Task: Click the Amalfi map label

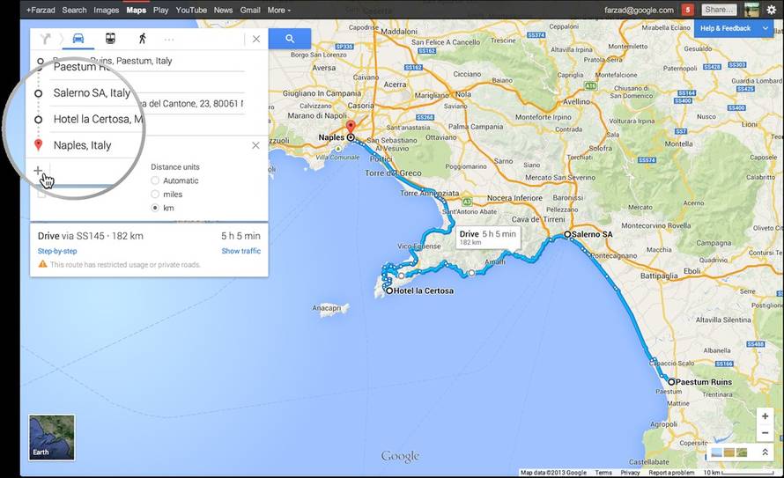Action: pos(494,261)
